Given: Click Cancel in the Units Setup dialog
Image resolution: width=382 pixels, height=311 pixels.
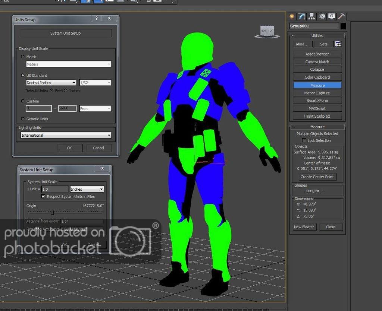Looking at the screenshot, I should pos(98,148).
